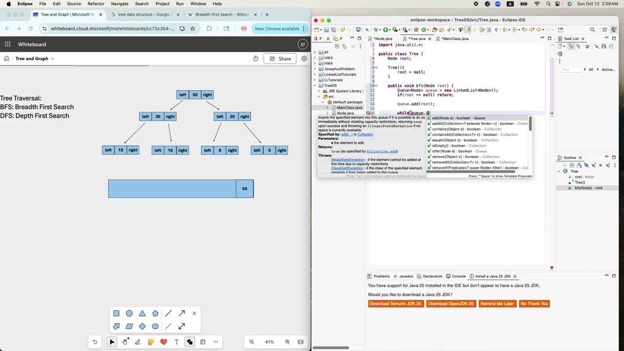Open the Console view tab
This screenshot has height=351, width=624.
click(x=456, y=276)
